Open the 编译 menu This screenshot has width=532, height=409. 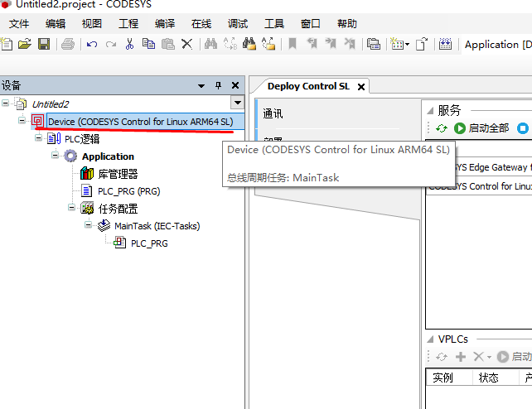(x=165, y=24)
